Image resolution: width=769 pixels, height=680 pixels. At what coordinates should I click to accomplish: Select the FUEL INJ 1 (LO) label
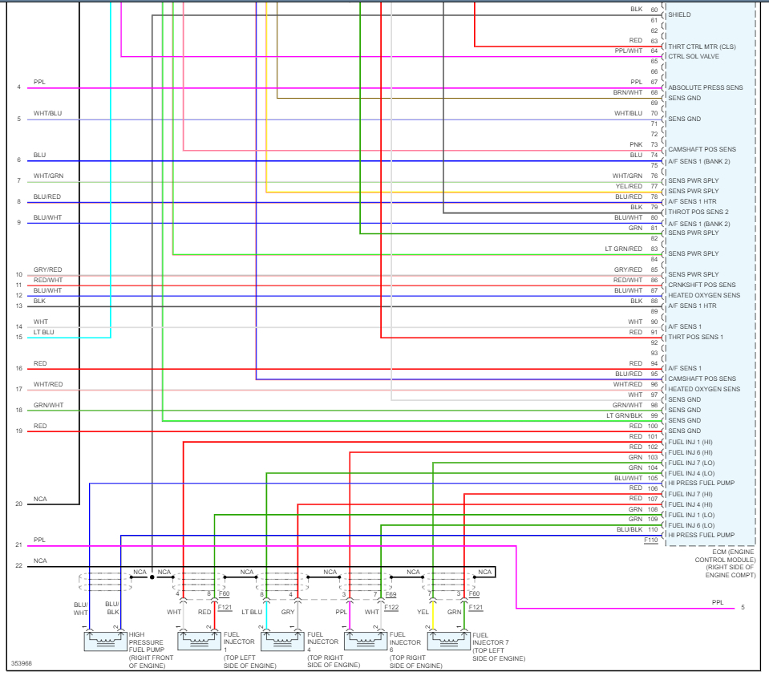click(x=691, y=515)
